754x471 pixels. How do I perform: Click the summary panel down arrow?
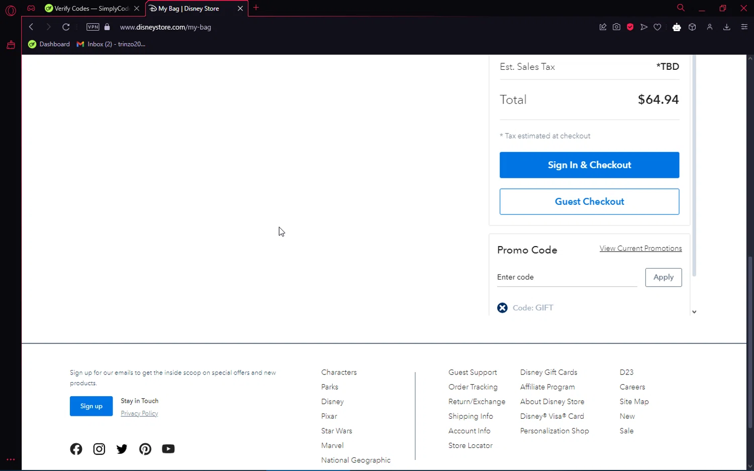coord(694,312)
